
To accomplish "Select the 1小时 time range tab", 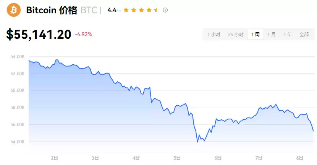I will coord(214,35).
